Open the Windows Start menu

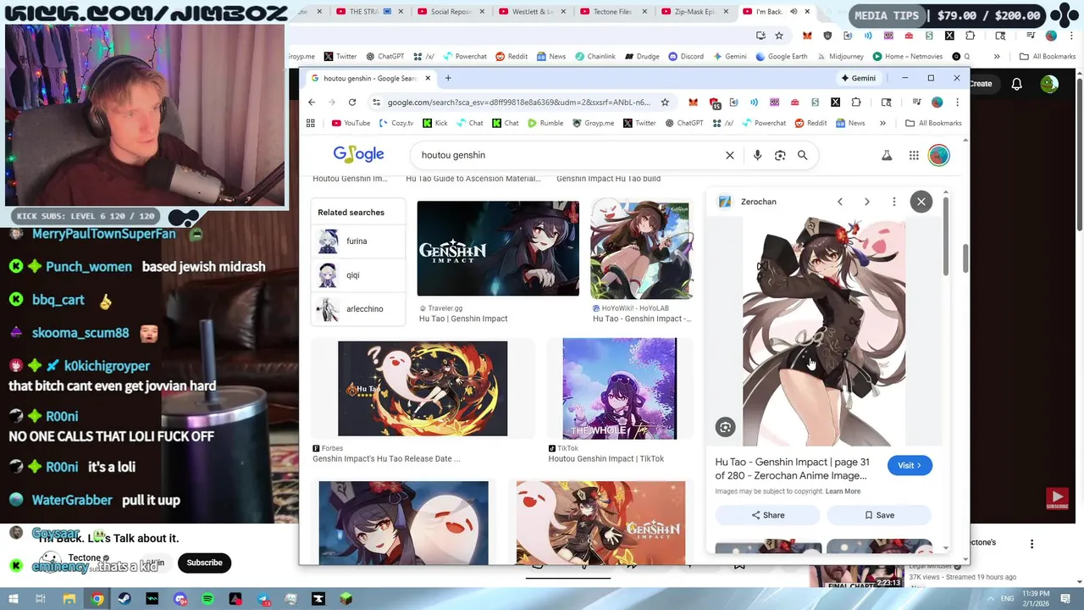click(14, 599)
